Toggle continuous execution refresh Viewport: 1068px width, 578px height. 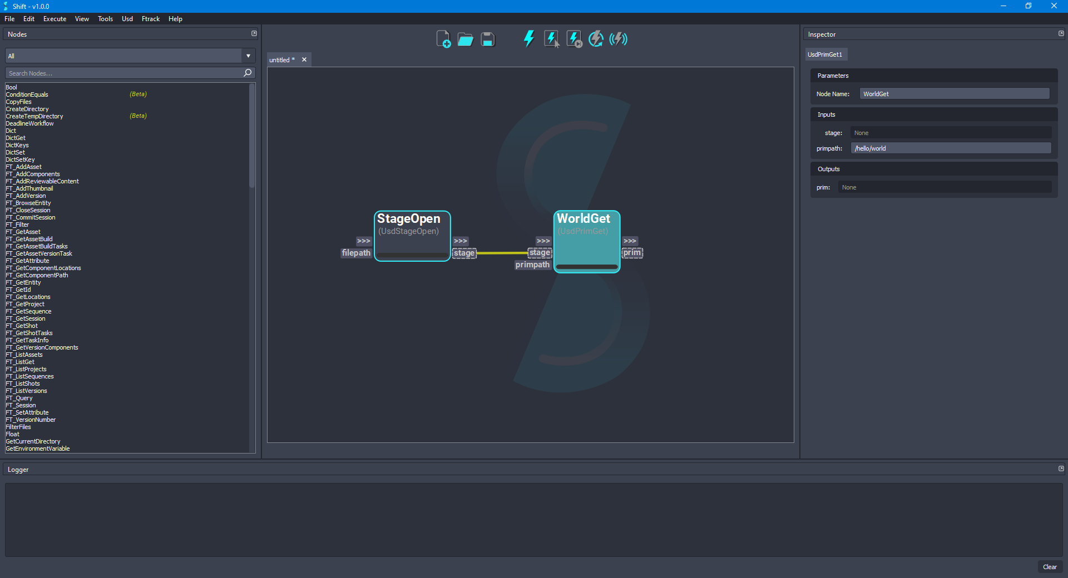(595, 39)
